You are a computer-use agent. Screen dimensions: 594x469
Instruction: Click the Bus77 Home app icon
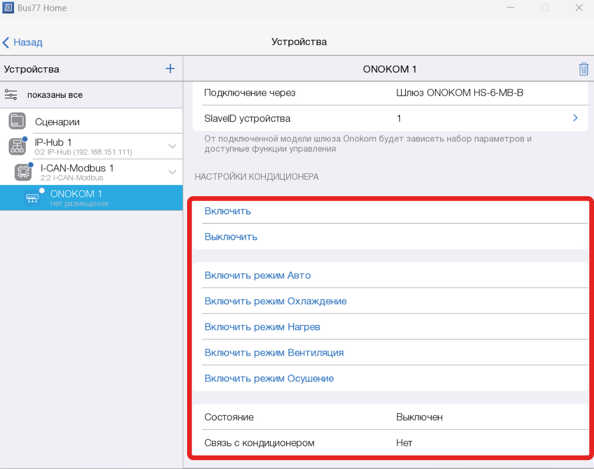click(x=8, y=8)
